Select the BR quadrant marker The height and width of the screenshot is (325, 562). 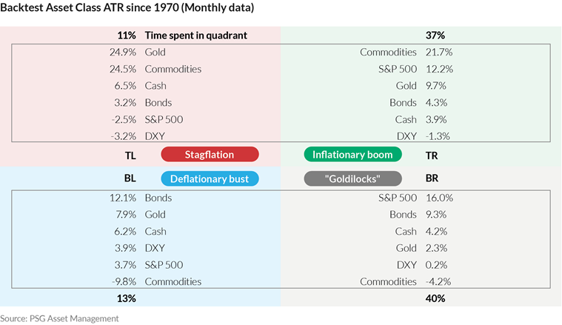click(x=432, y=178)
